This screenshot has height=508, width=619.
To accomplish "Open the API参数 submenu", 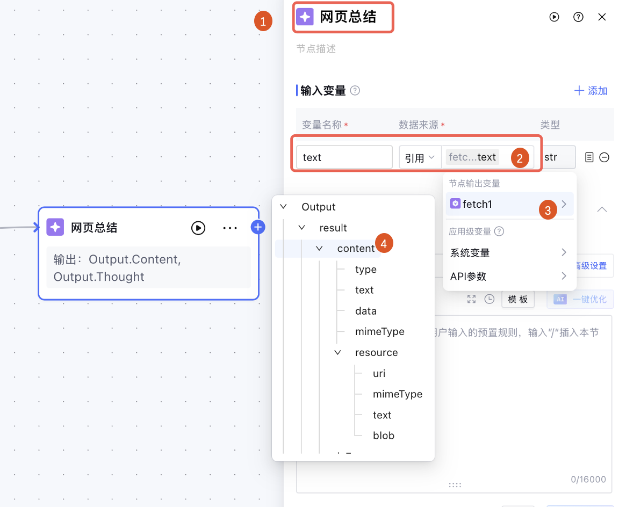I will (509, 276).
